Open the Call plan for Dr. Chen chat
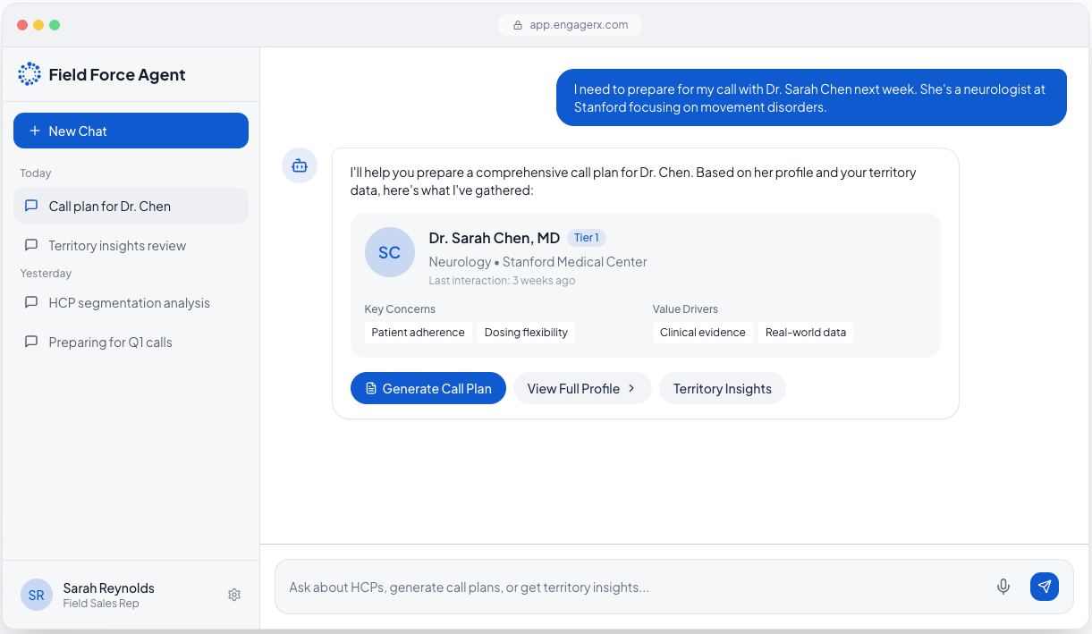This screenshot has width=1092, height=634. click(x=131, y=206)
